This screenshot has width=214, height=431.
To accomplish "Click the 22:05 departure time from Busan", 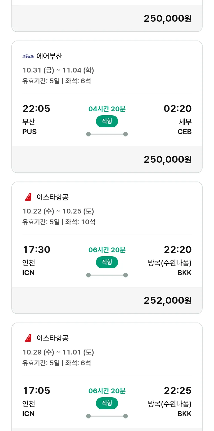I will [36, 109].
